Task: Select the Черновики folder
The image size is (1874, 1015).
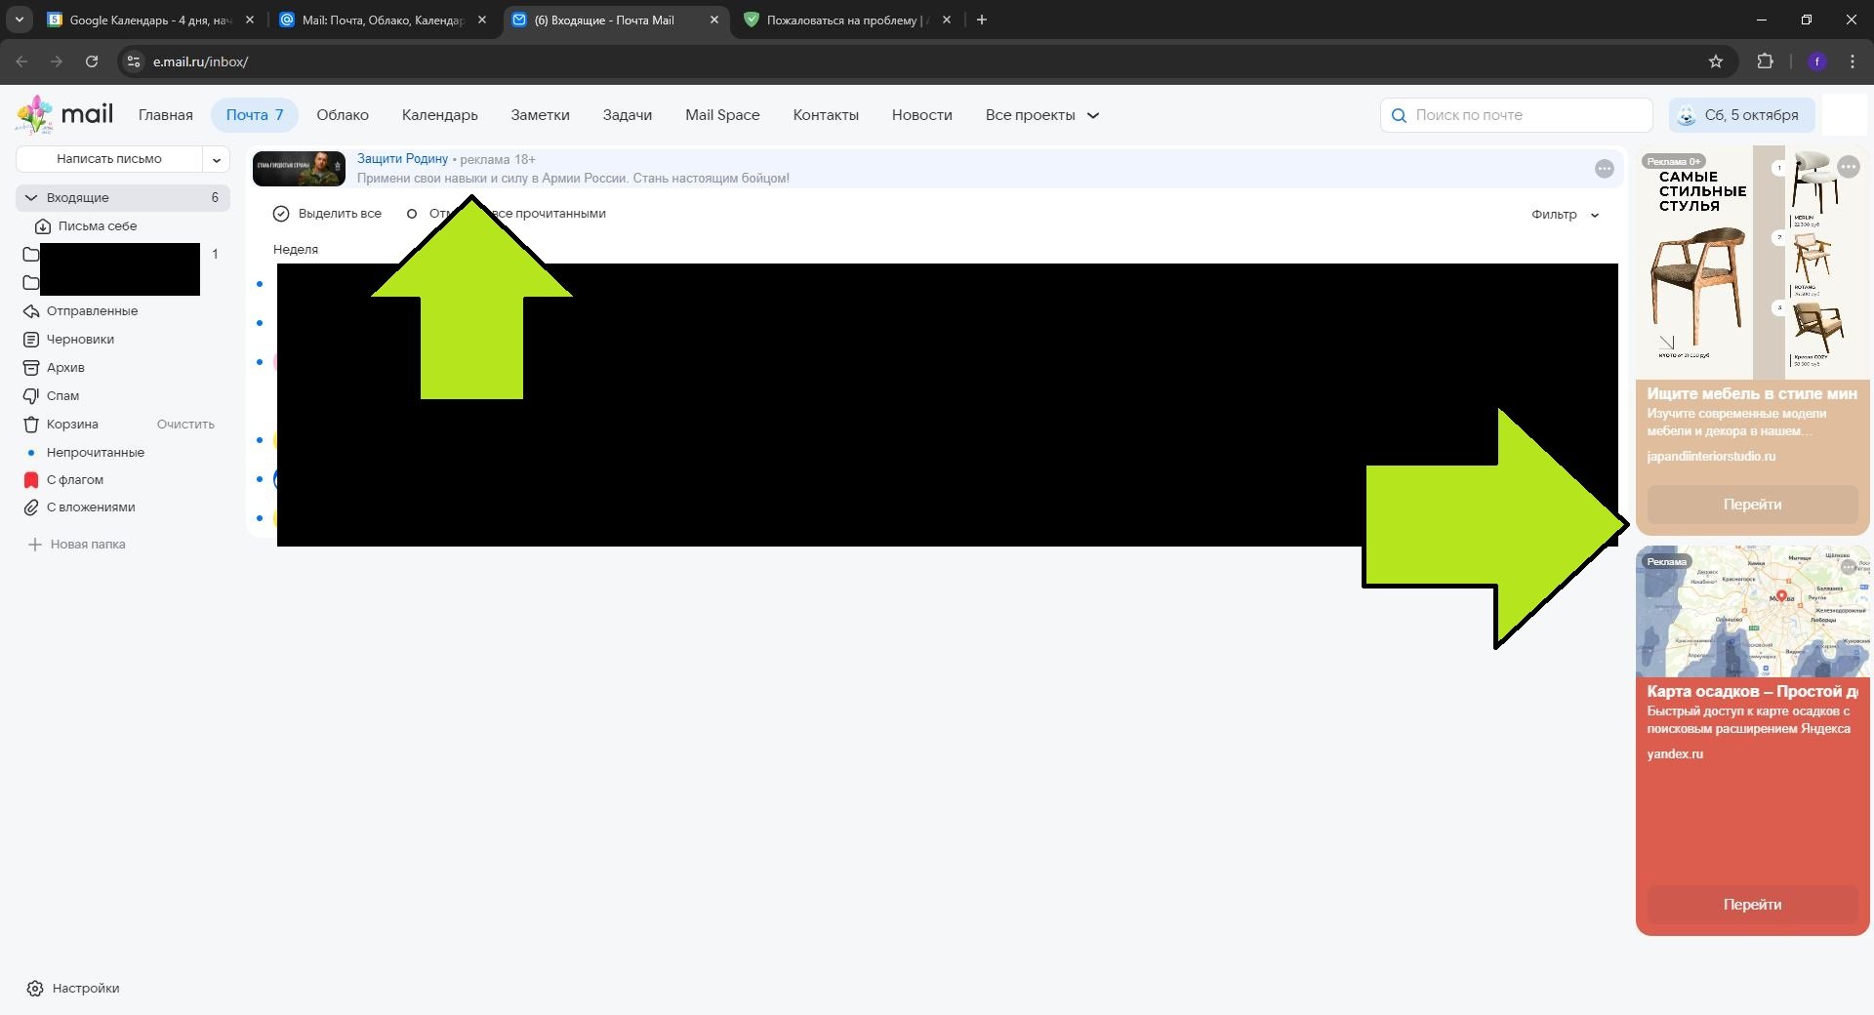Action: (80, 339)
